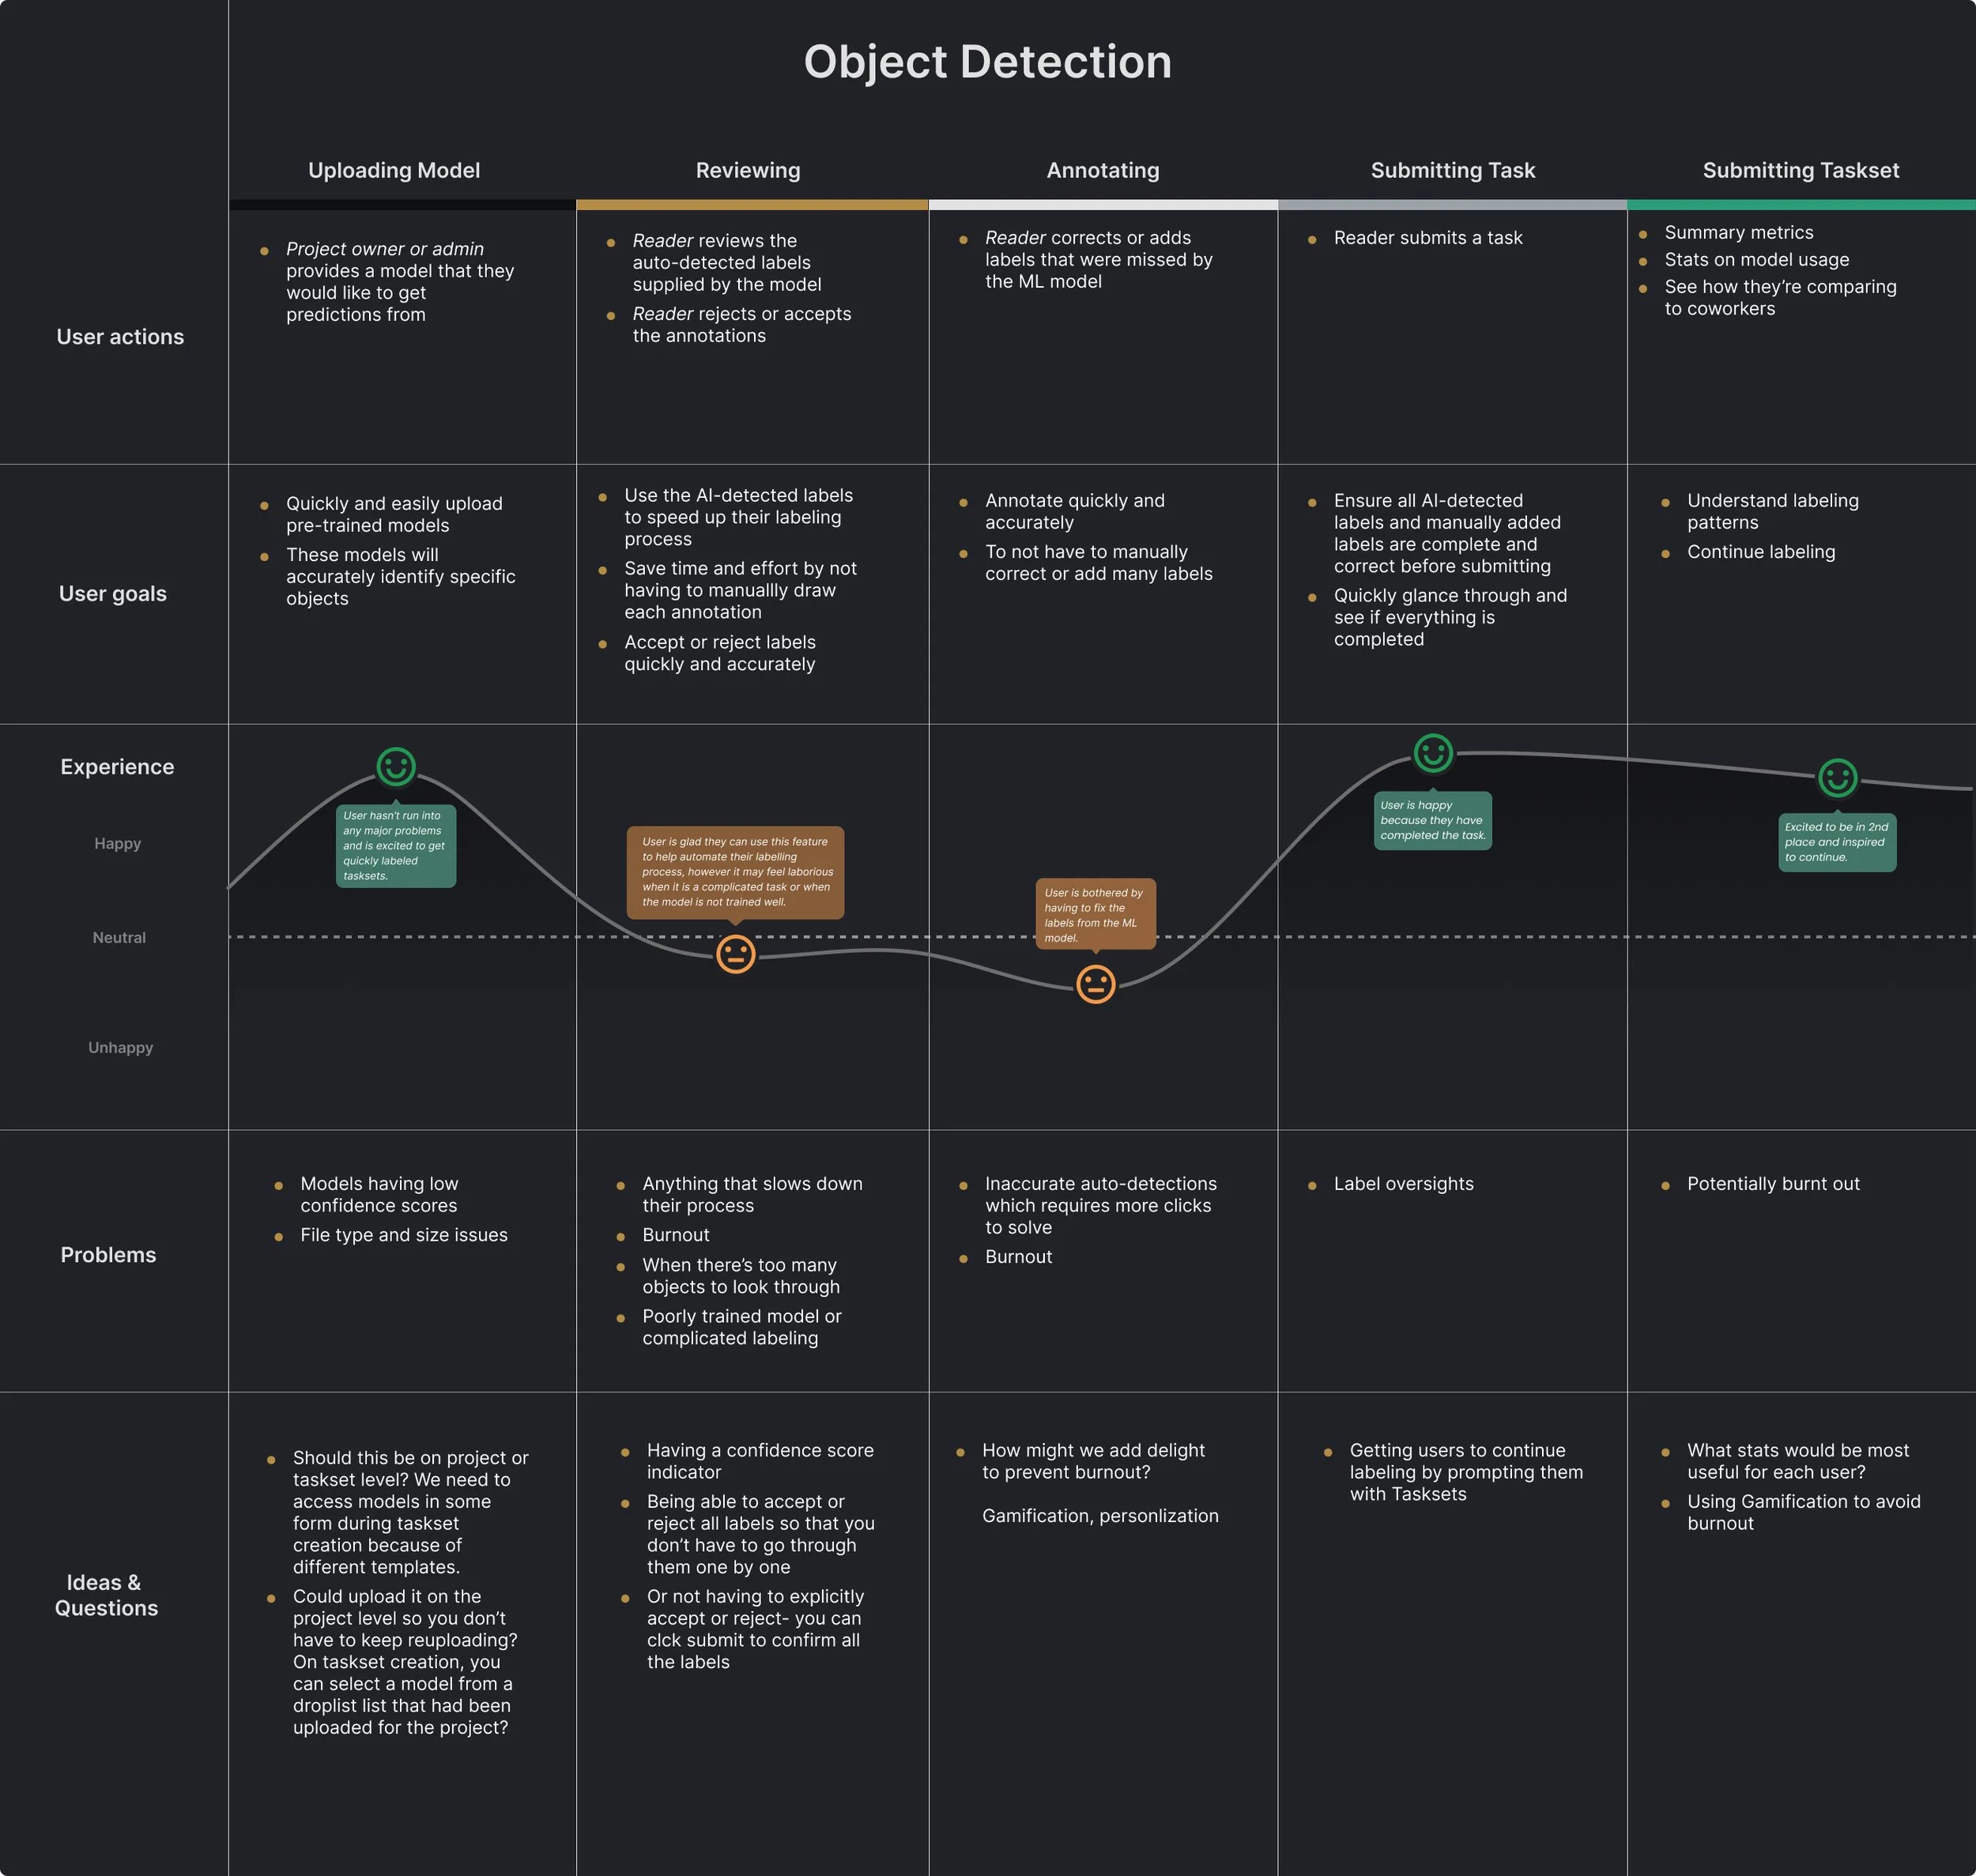The image size is (1976, 1876).
Task: Select the 'User is happy because' note
Action: pyautogui.click(x=1432, y=821)
